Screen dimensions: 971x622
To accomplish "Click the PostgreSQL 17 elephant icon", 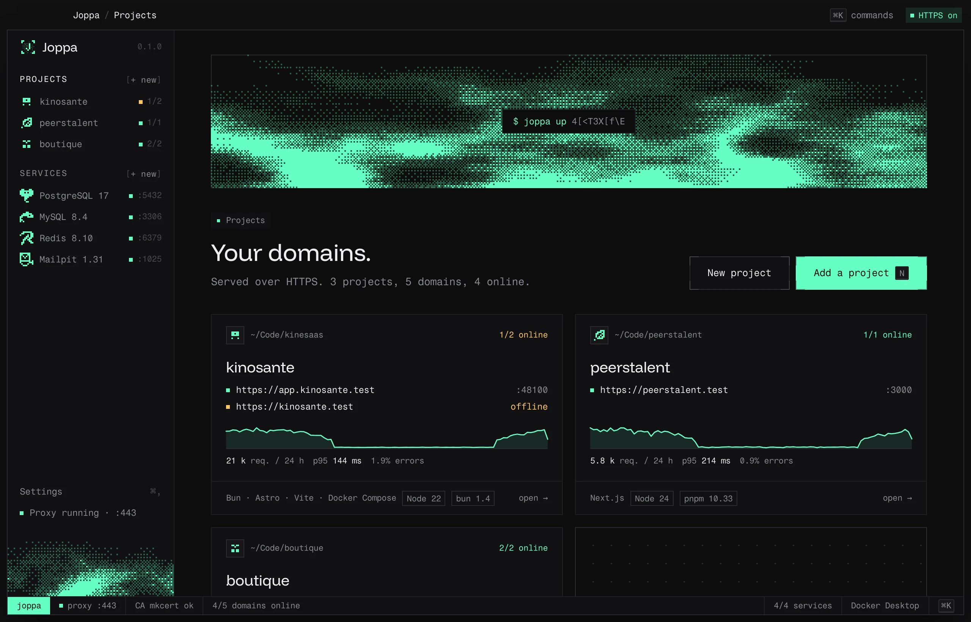I will [x=27, y=195].
